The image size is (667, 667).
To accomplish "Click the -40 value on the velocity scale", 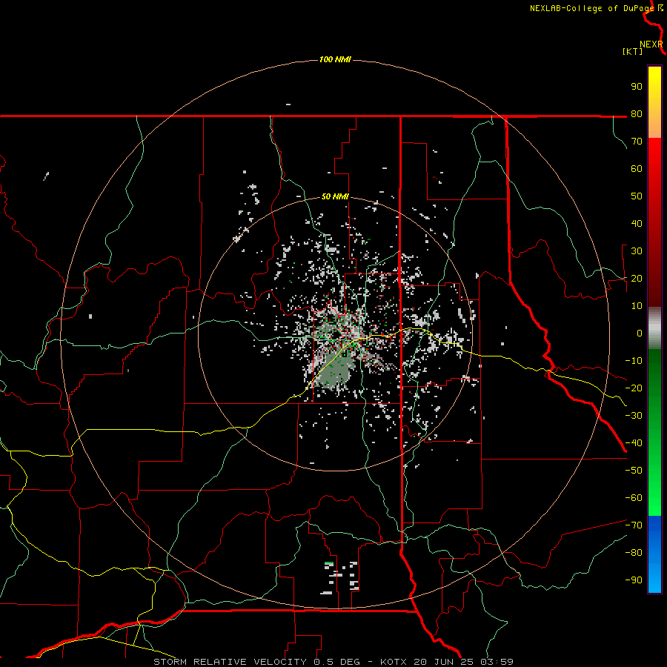I will click(634, 443).
